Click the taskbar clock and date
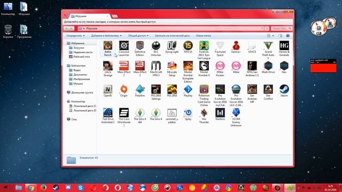The image size is (342, 192). (330, 188)
